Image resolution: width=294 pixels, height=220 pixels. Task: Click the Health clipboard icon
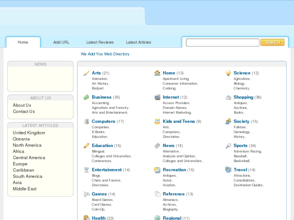(x=86, y=218)
